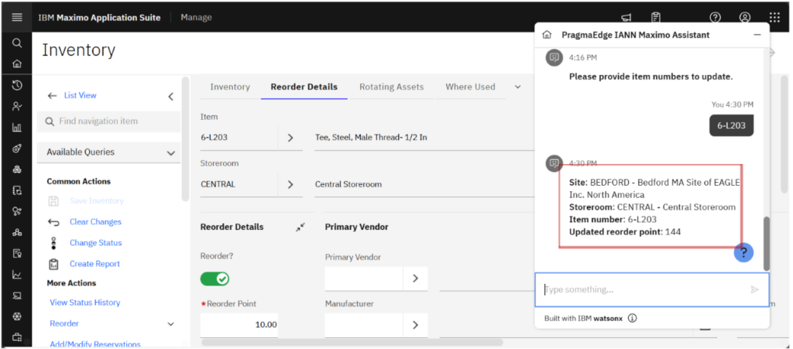
Task: Click the Save Inventory disk icon
Action: 53,201
